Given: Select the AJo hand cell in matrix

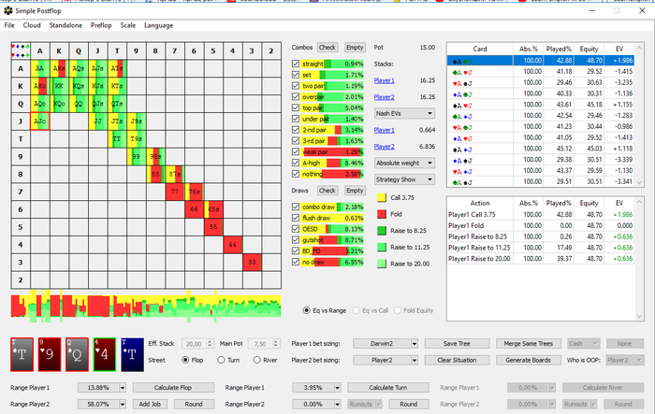Looking at the screenshot, I should point(39,121).
